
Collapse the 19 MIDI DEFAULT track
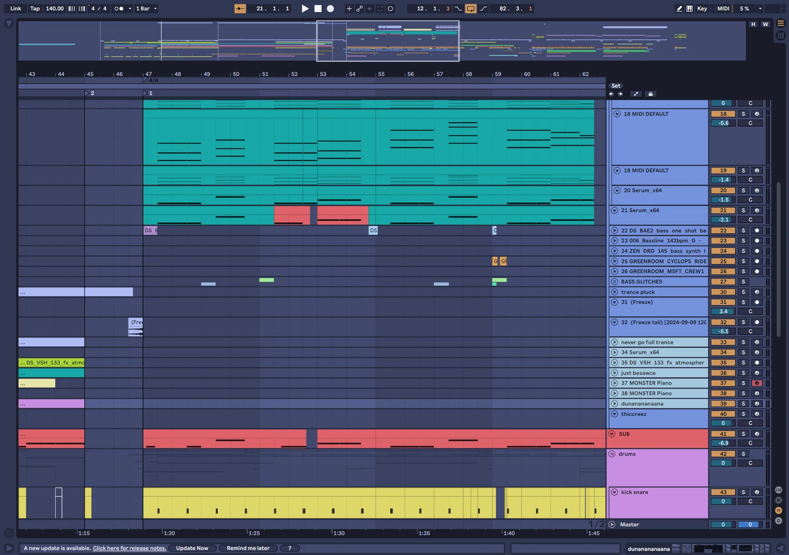(617, 171)
